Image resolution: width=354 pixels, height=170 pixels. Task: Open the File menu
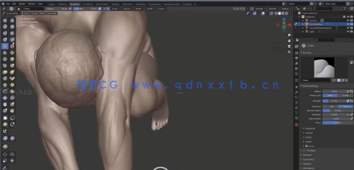[8, 4]
